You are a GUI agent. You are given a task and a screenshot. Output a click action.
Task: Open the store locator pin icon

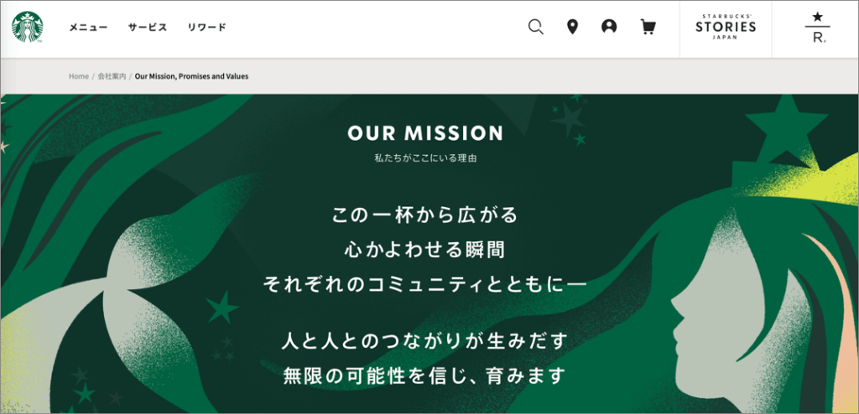(x=572, y=27)
